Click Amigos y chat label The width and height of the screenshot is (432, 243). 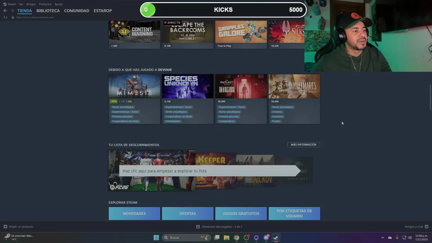pyautogui.click(x=414, y=227)
